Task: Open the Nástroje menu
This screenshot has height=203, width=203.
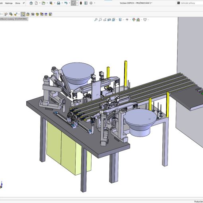Action: [9, 3]
